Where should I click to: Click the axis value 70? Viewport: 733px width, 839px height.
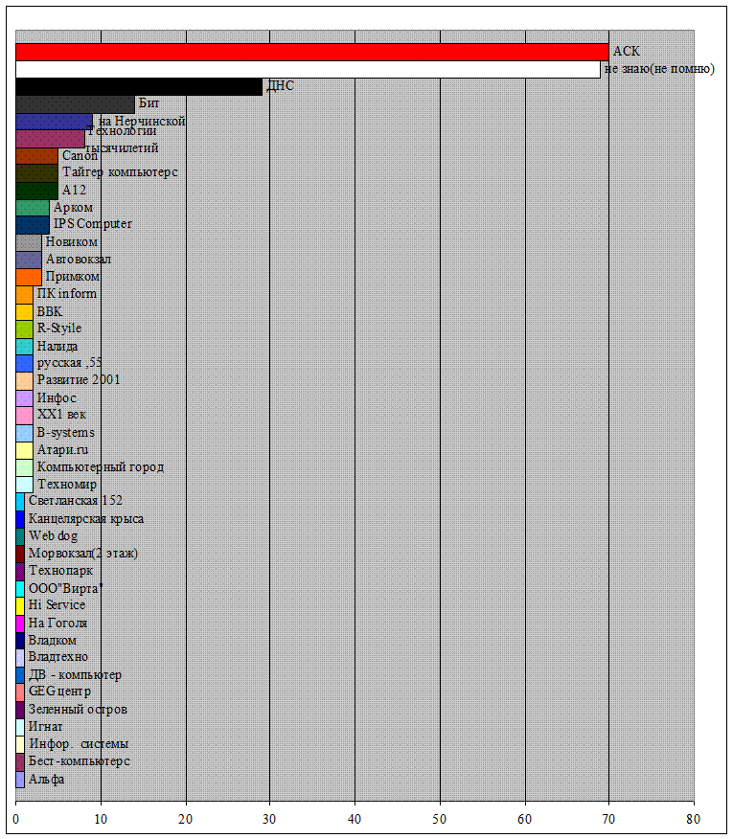608,819
